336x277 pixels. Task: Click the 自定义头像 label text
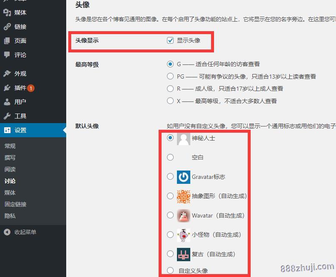193,271
